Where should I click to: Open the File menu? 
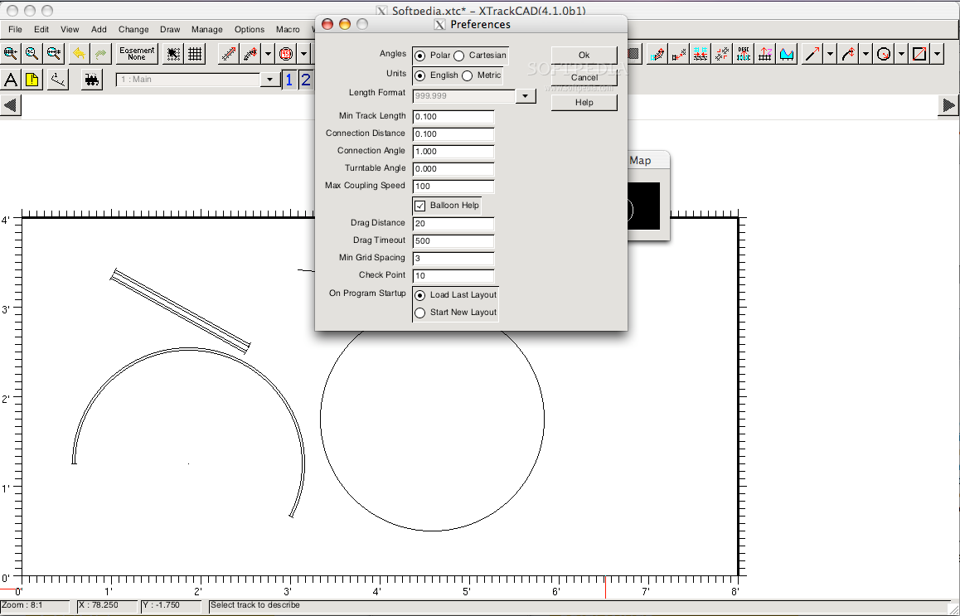coord(15,29)
